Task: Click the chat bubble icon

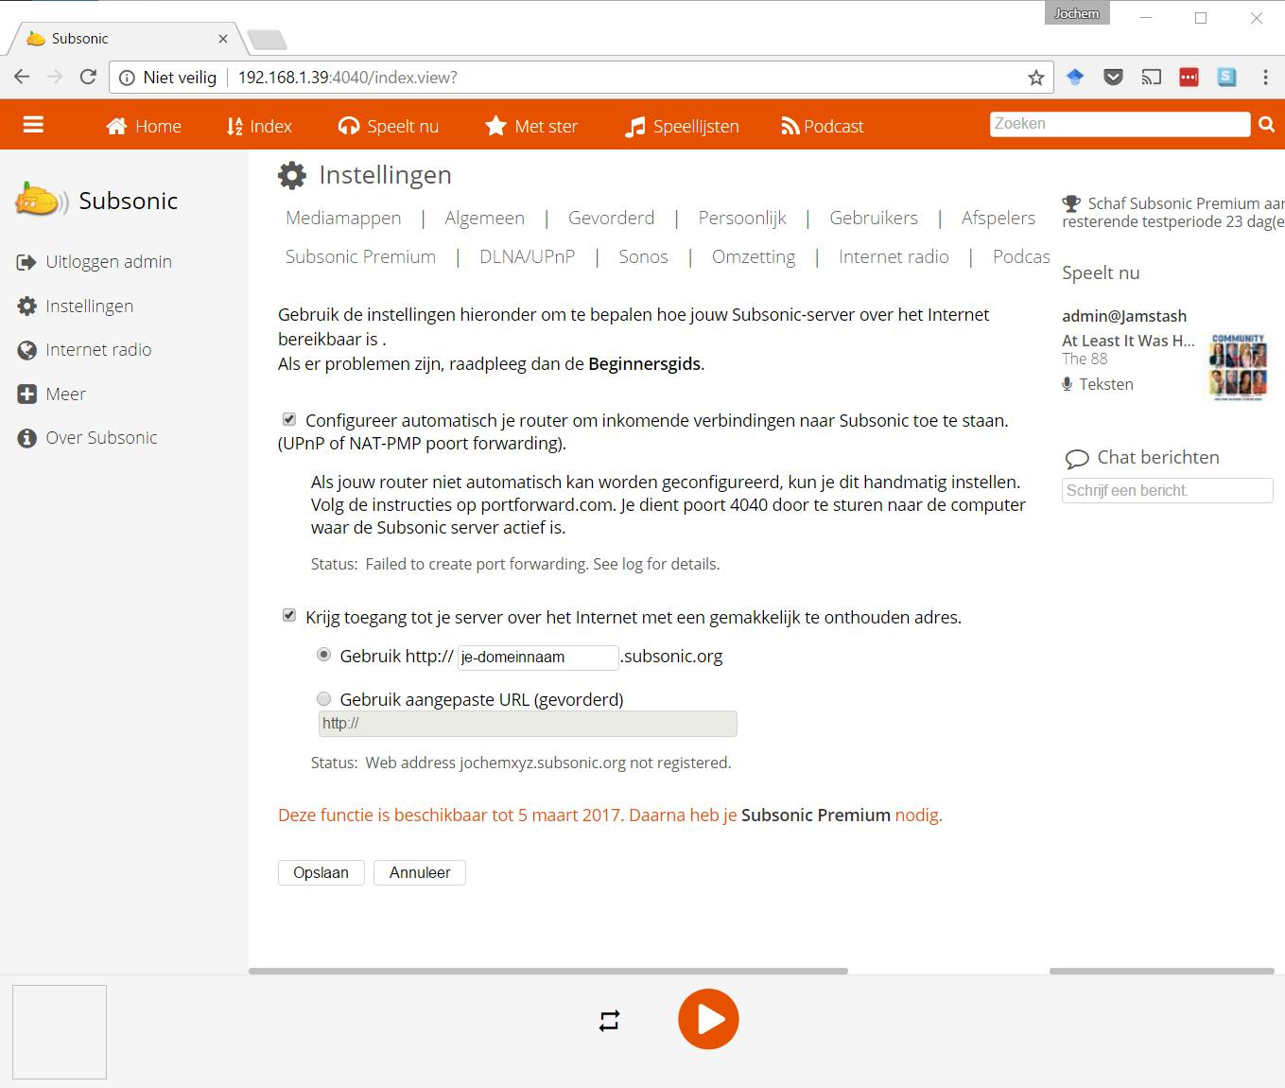Action: 1076,459
